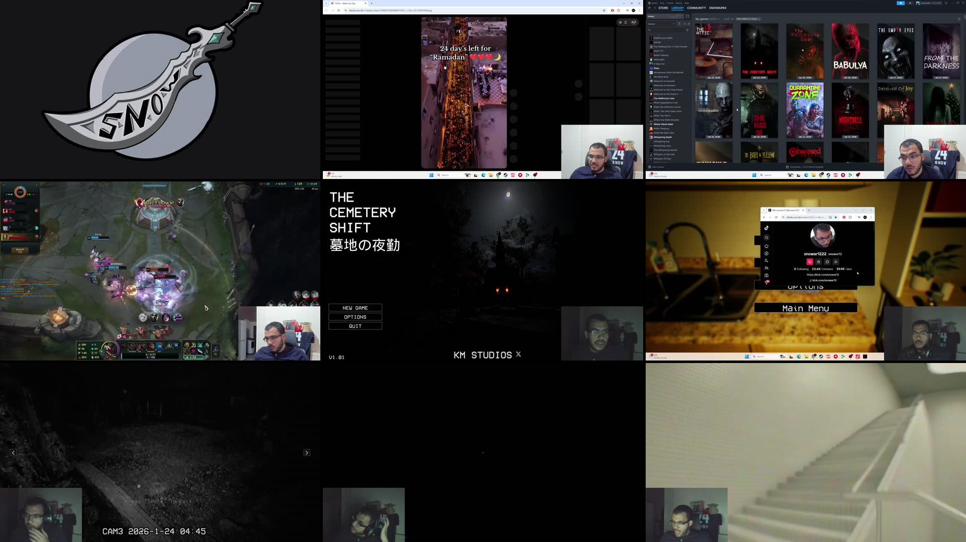
Task: Open TikTok search from the sidebar
Action: click(x=766, y=237)
